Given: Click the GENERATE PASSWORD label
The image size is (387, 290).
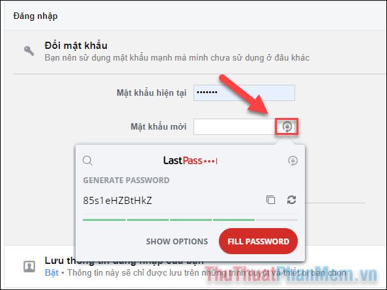Looking at the screenshot, I should pos(126,180).
